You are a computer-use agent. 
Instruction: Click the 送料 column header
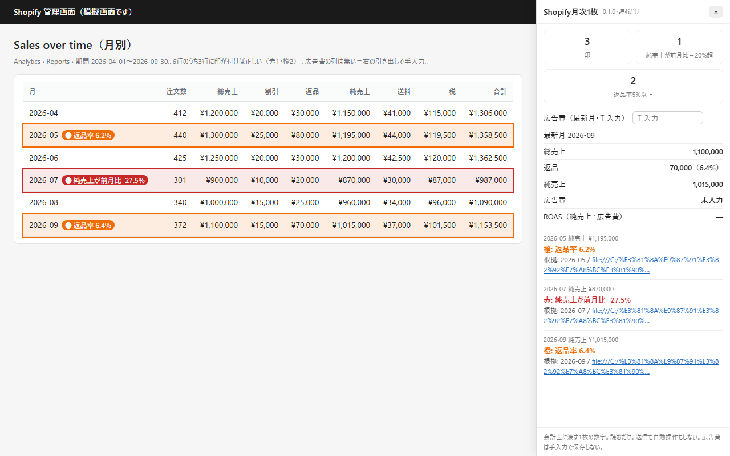(404, 92)
